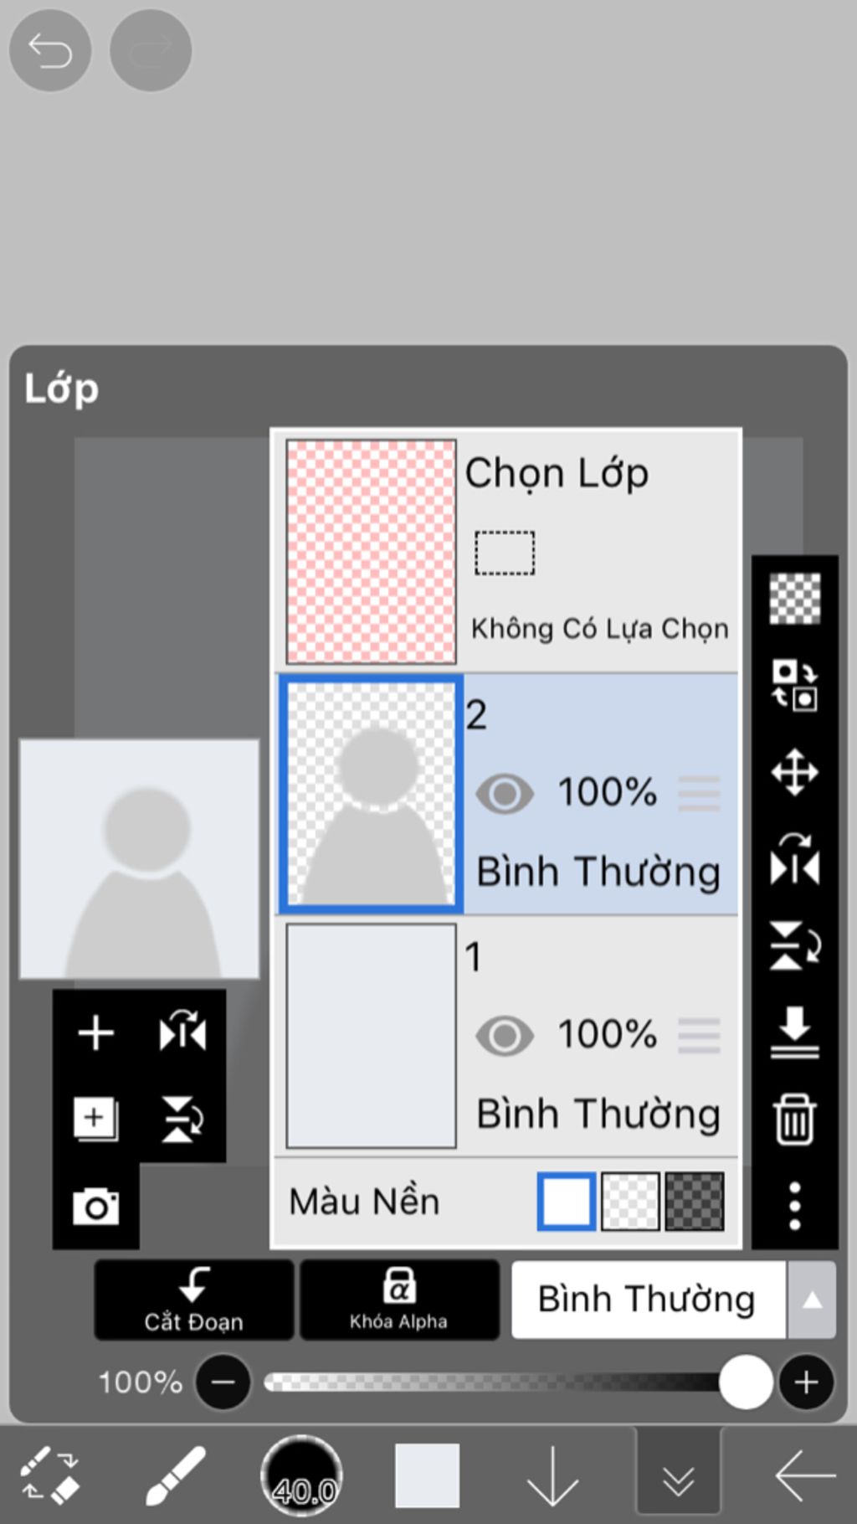Open camera to import a photo layer
857x1524 pixels.
tap(96, 1207)
